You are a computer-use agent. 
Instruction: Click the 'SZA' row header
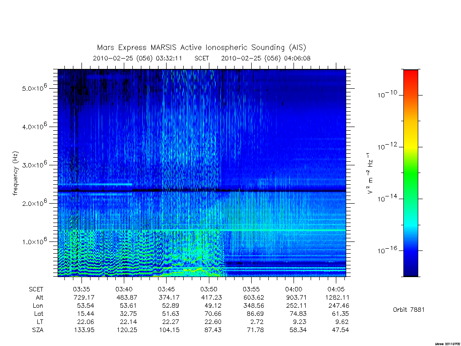[x=38, y=330]
